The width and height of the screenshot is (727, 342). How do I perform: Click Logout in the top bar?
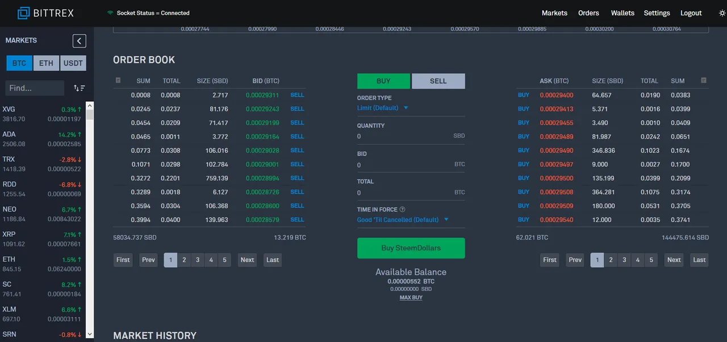tap(691, 13)
